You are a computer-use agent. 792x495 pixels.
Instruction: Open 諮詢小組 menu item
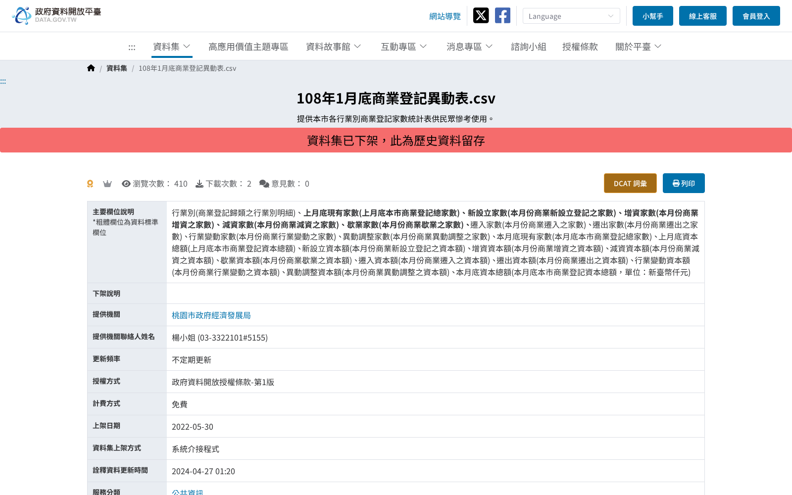[x=529, y=47]
